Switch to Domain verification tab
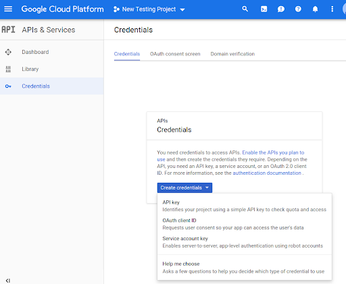 (x=232, y=54)
